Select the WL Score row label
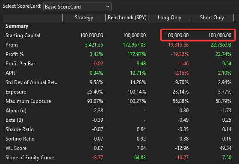The image size is (239, 164). pos(16,148)
